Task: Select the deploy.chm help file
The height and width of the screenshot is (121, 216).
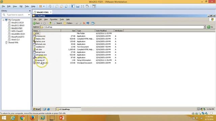Action: click(39, 39)
